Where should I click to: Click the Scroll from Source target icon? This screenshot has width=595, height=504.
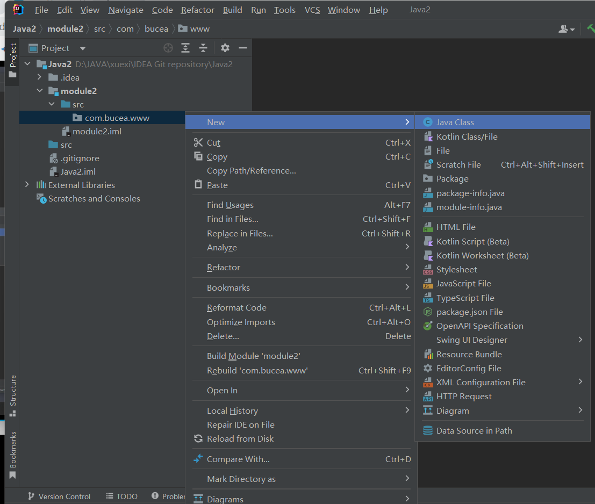click(168, 48)
